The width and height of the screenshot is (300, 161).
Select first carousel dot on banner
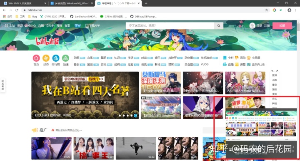tap(120, 116)
